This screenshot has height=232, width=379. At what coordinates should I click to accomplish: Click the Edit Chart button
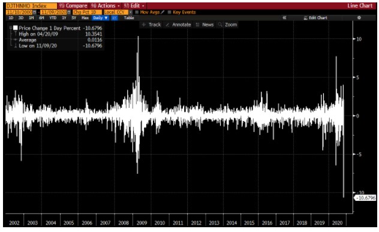[315, 17]
